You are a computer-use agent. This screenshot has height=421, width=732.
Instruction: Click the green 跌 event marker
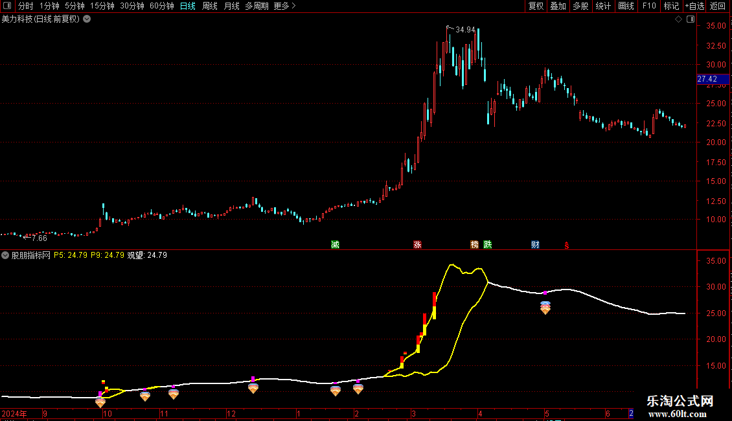point(487,245)
